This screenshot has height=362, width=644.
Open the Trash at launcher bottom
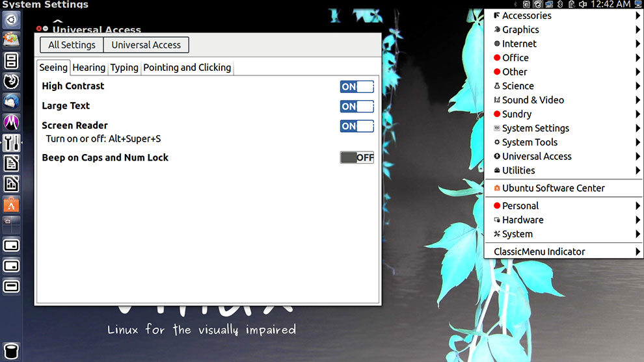11,352
